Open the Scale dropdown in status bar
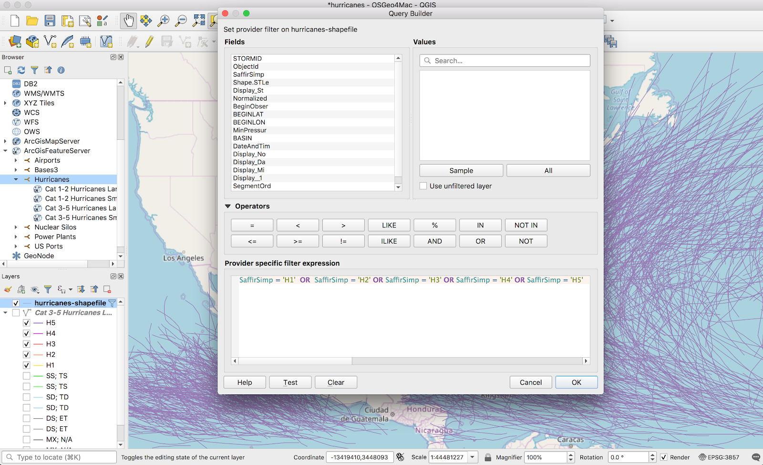 [x=472, y=457]
